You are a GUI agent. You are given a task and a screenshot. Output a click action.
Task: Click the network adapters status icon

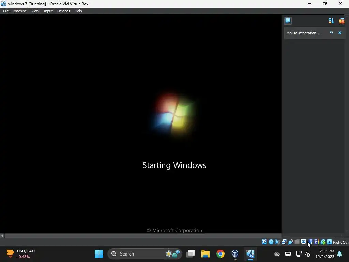(284, 242)
